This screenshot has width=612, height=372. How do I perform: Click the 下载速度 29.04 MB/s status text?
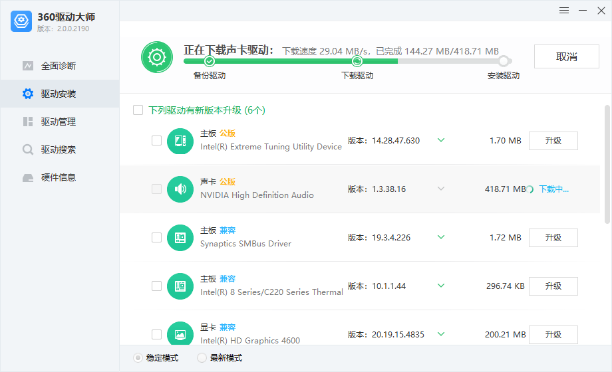click(x=325, y=51)
